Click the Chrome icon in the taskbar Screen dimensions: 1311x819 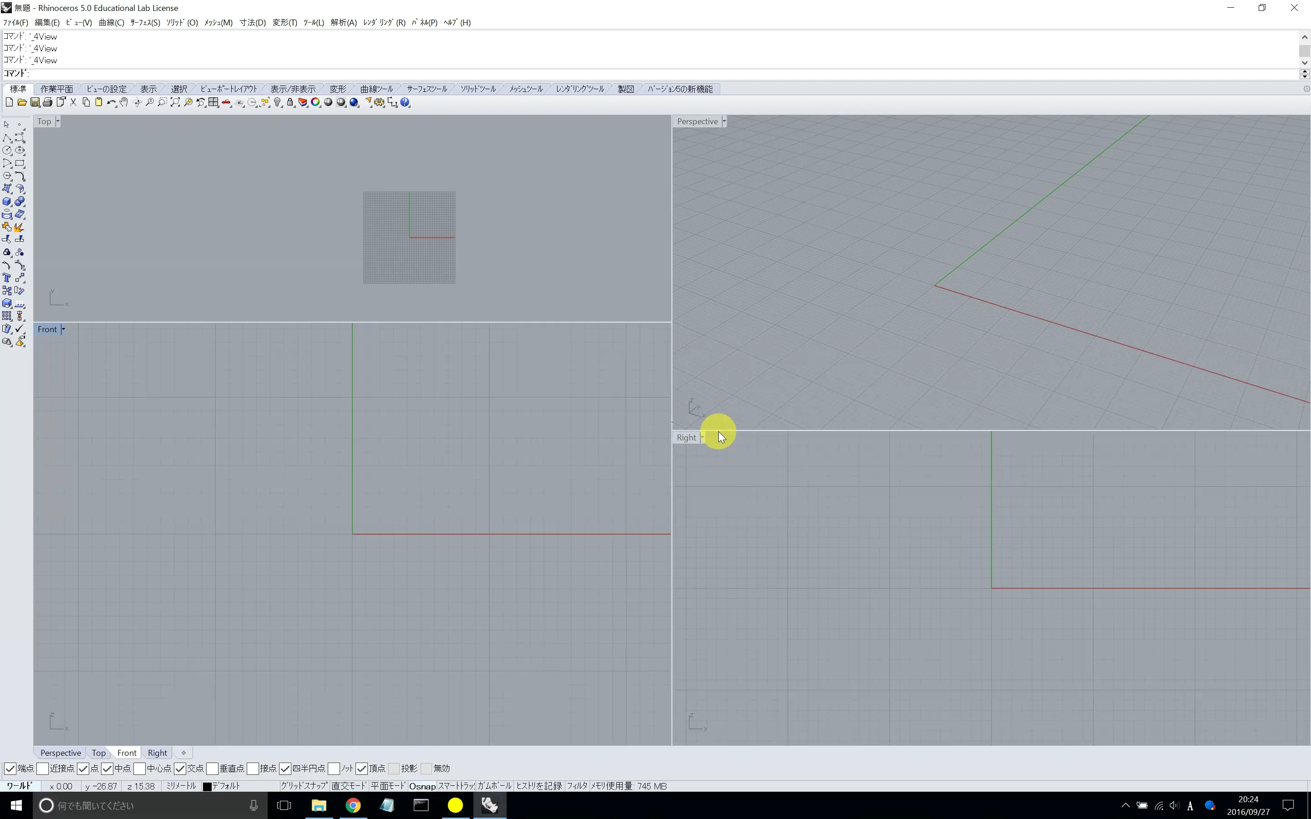(353, 805)
